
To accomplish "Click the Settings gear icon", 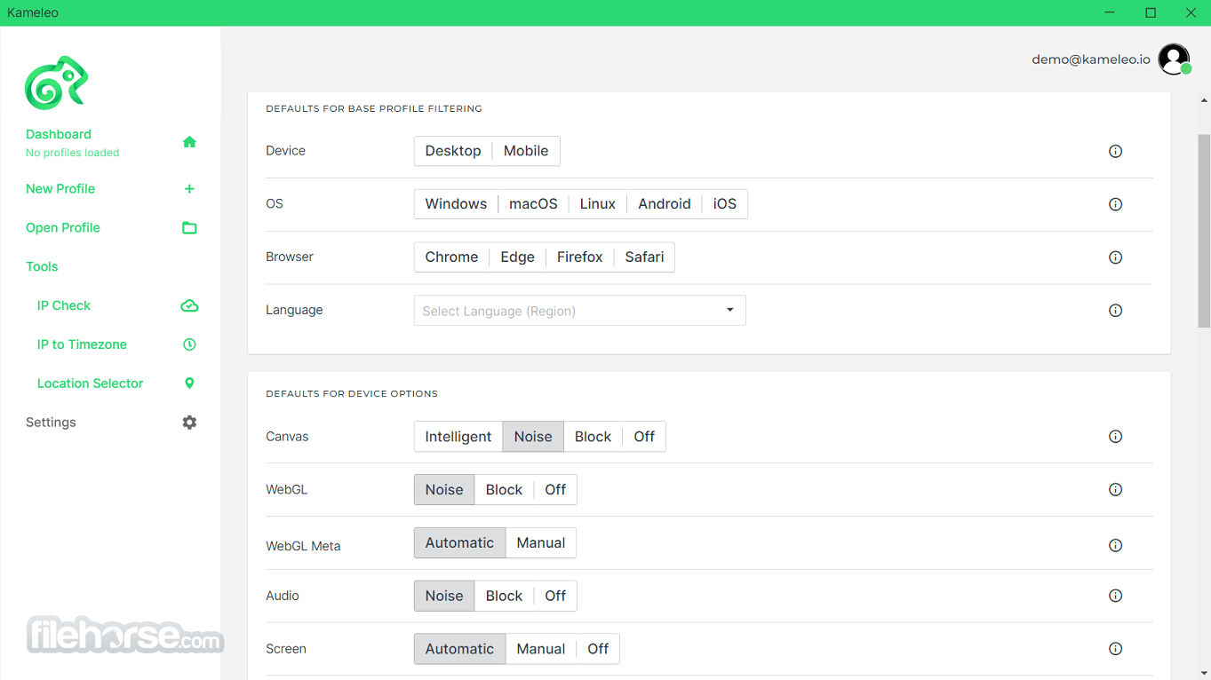I will click(x=189, y=423).
